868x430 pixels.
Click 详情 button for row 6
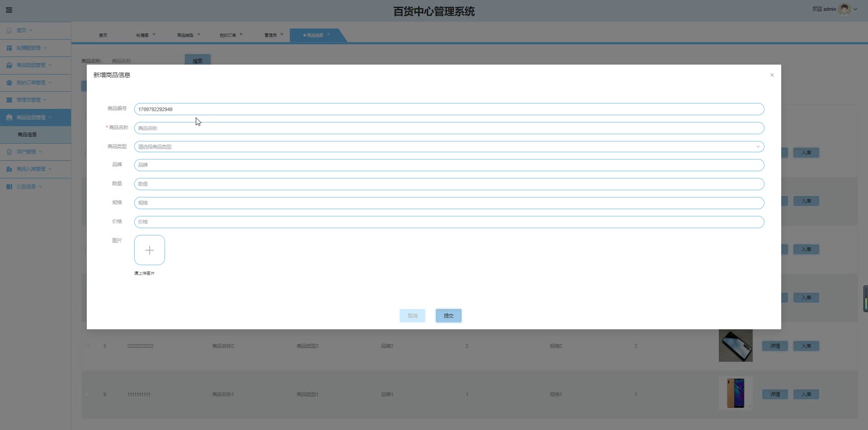point(775,394)
